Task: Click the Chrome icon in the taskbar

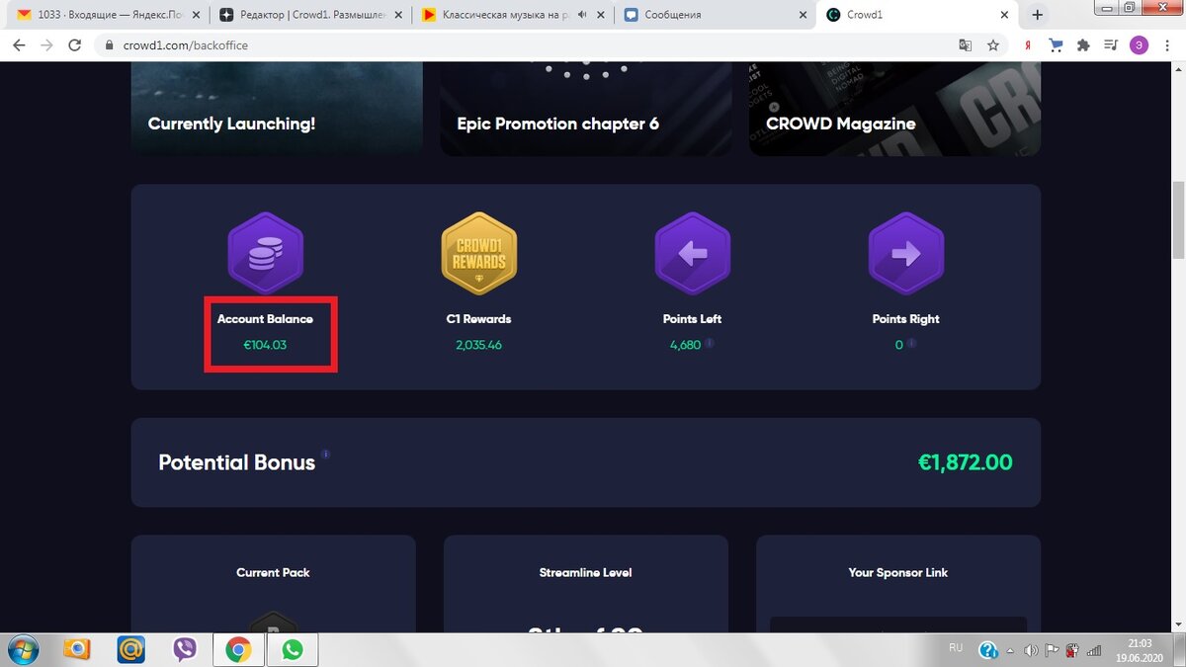Action: point(237,649)
